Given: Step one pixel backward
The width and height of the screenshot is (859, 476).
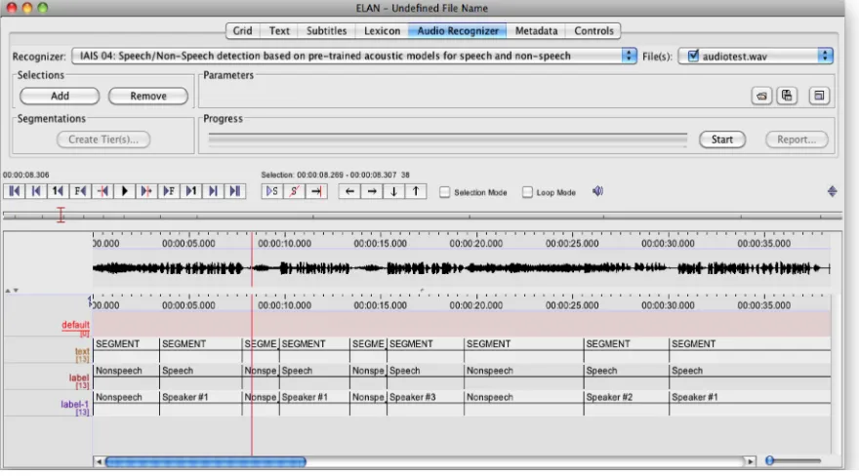Looking at the screenshot, I should (102, 191).
